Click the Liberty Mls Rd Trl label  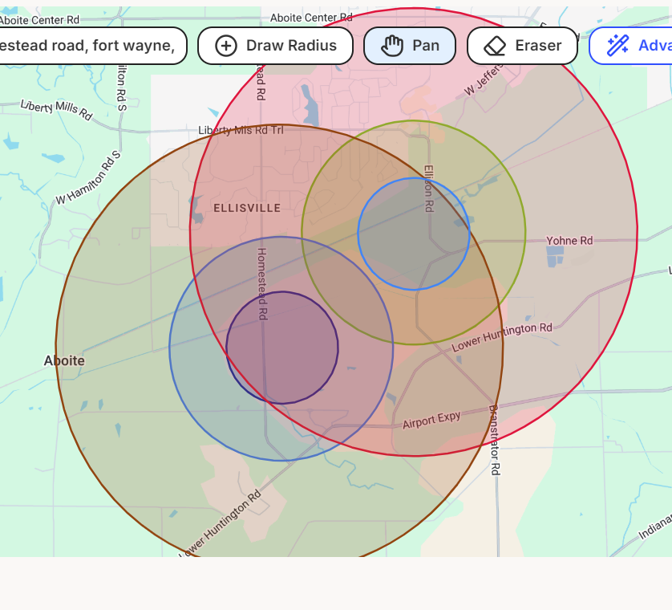pyautogui.click(x=241, y=130)
